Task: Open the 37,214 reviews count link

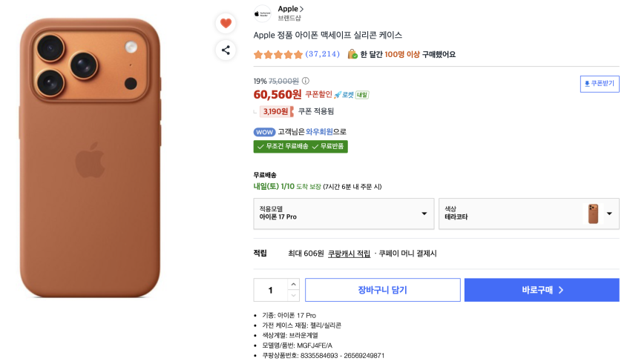Action: (x=322, y=54)
